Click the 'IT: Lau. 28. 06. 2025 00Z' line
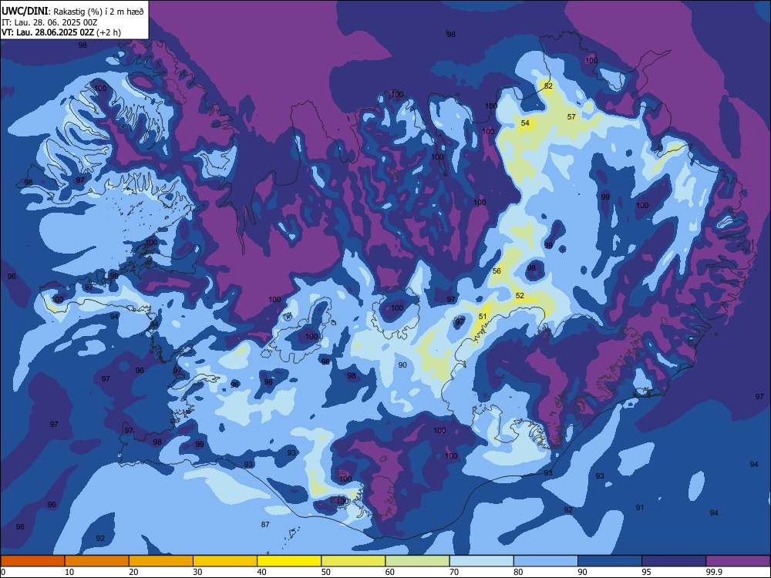This screenshot has height=578, width=771. coord(49,22)
